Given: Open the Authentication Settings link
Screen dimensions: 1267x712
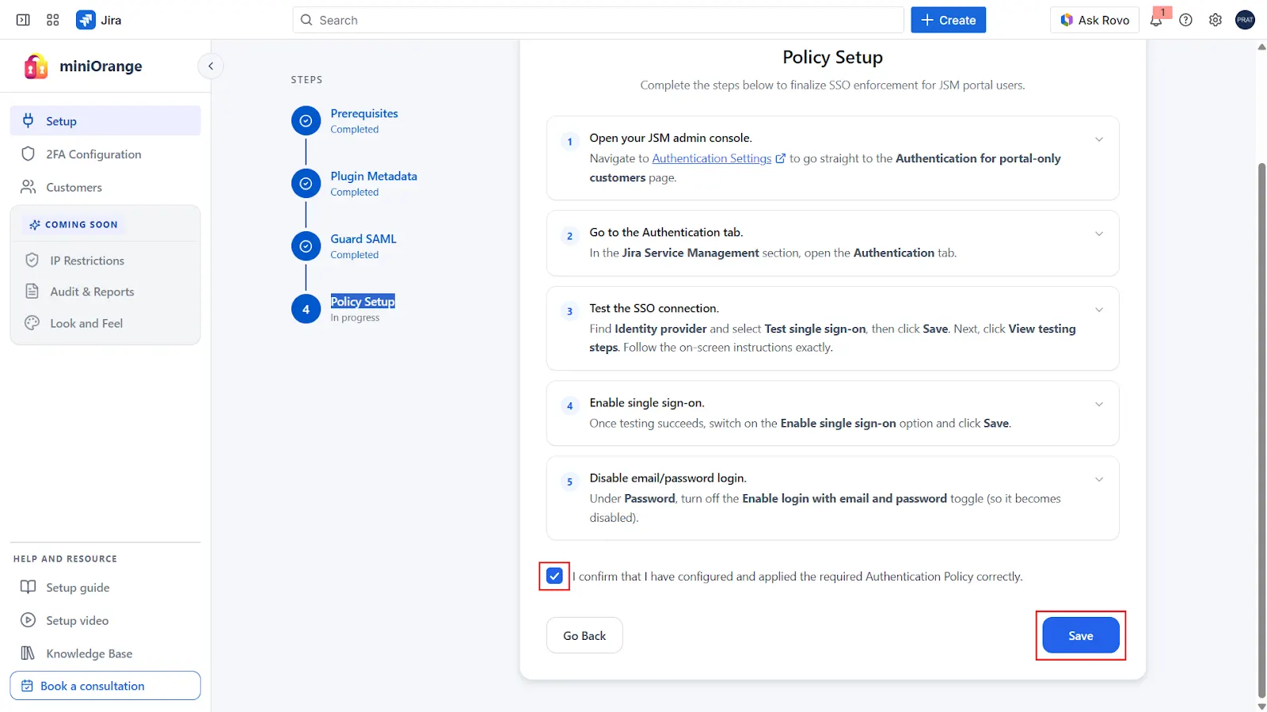Looking at the screenshot, I should point(712,158).
